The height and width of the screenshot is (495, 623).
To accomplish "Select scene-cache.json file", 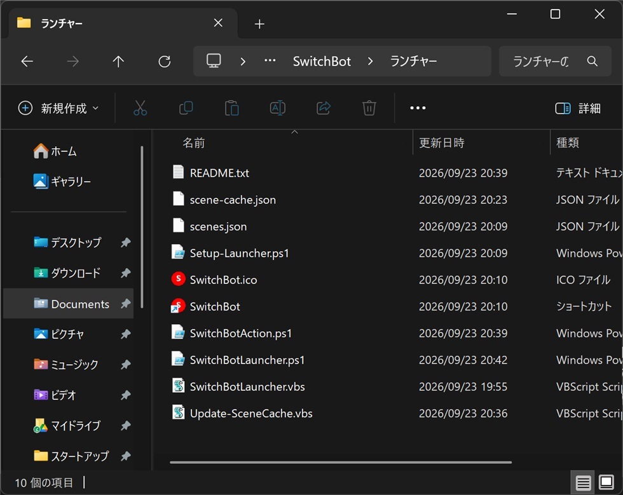I will [x=233, y=200].
